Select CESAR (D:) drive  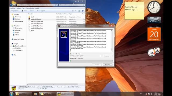pos(18,48)
